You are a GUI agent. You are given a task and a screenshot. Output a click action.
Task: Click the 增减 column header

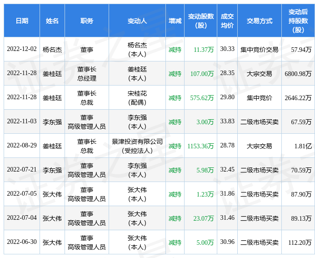[175, 21]
